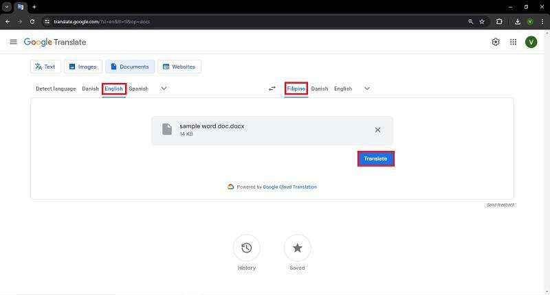This screenshot has height=295, width=550.
Task: Go back in the browser
Action: [x=8, y=22]
